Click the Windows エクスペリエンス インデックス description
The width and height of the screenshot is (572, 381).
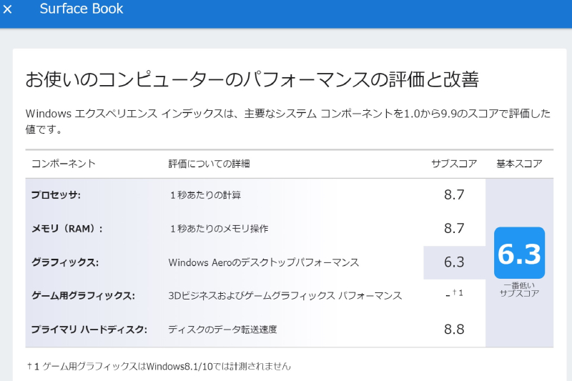[288, 122]
